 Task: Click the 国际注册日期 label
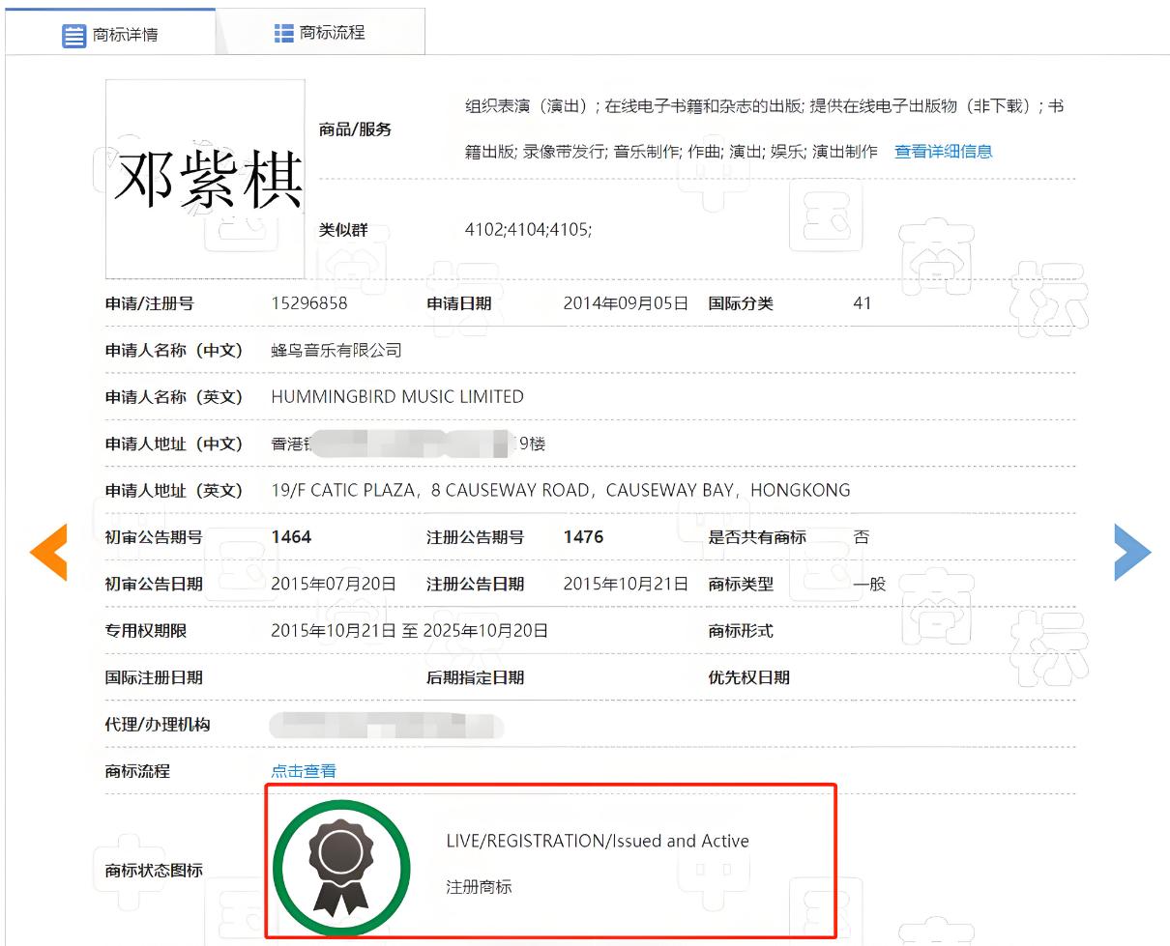[154, 677]
